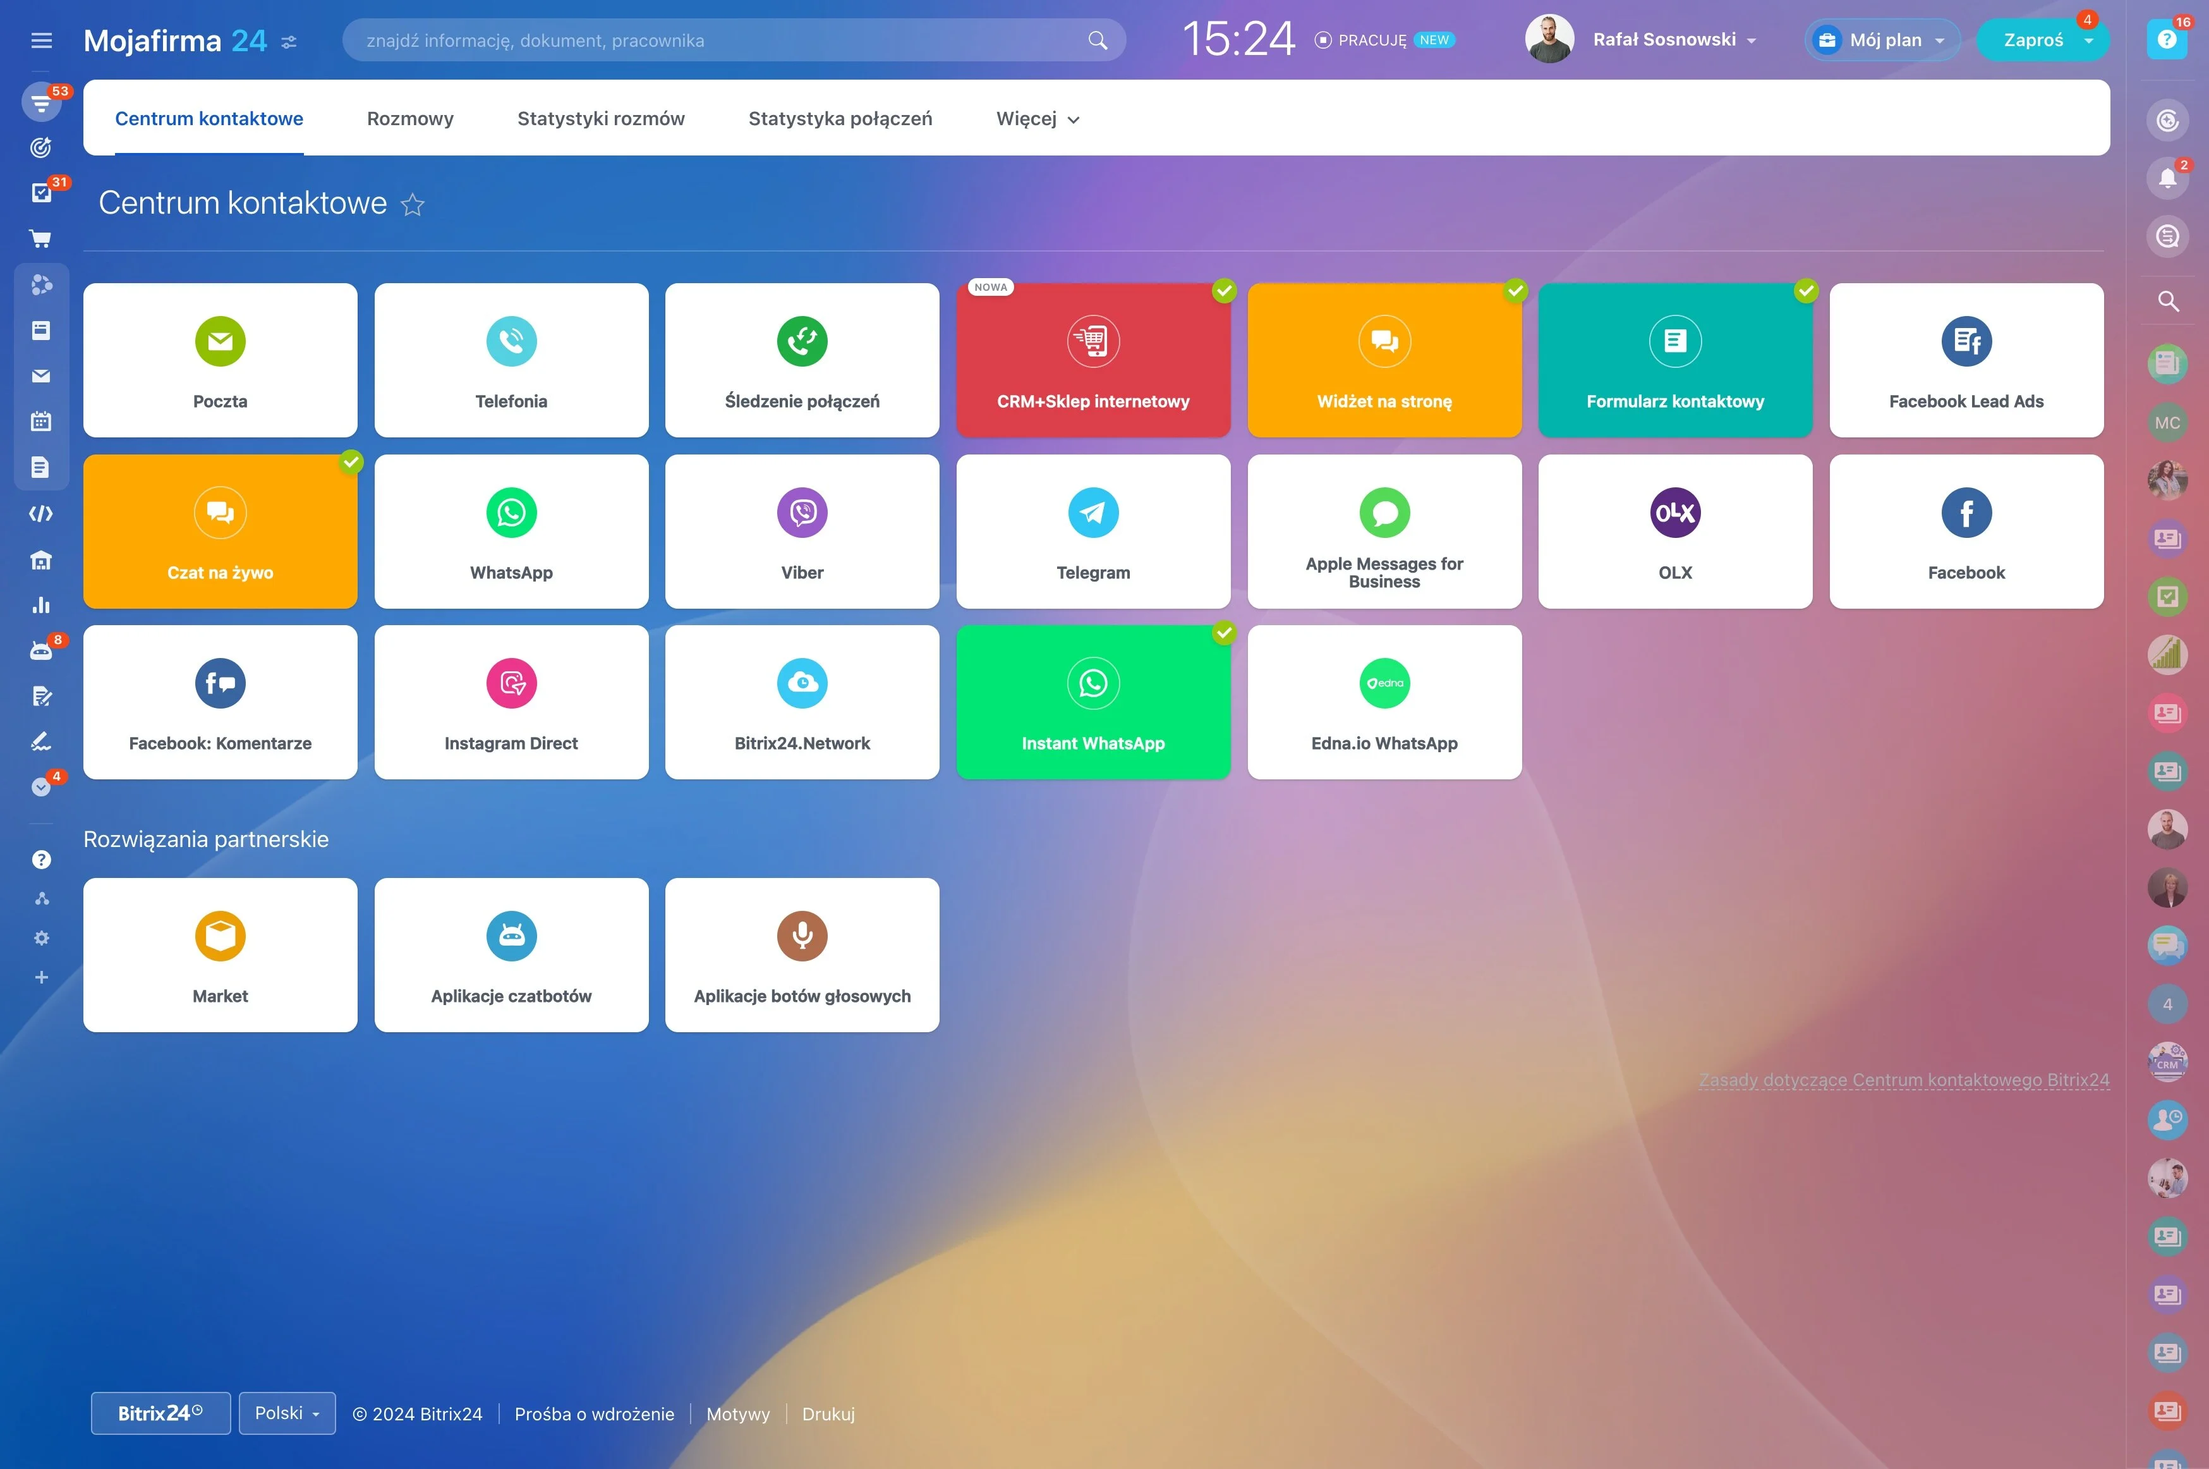Click the Bitrix24 button in the footer
This screenshot has width=2209, height=1469.
pos(160,1413)
